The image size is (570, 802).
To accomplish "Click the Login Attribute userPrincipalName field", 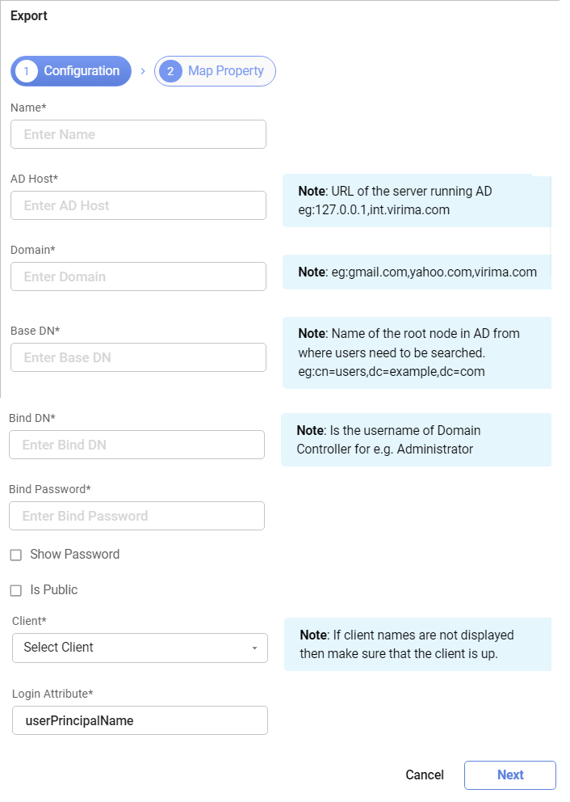I will pos(140,720).
